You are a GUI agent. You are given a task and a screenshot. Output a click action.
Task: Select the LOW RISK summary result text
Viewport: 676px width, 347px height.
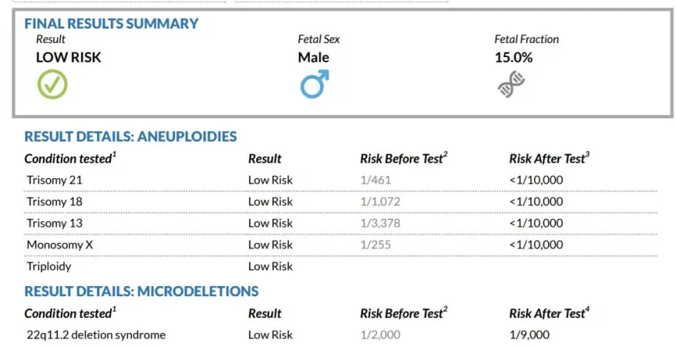pos(69,57)
